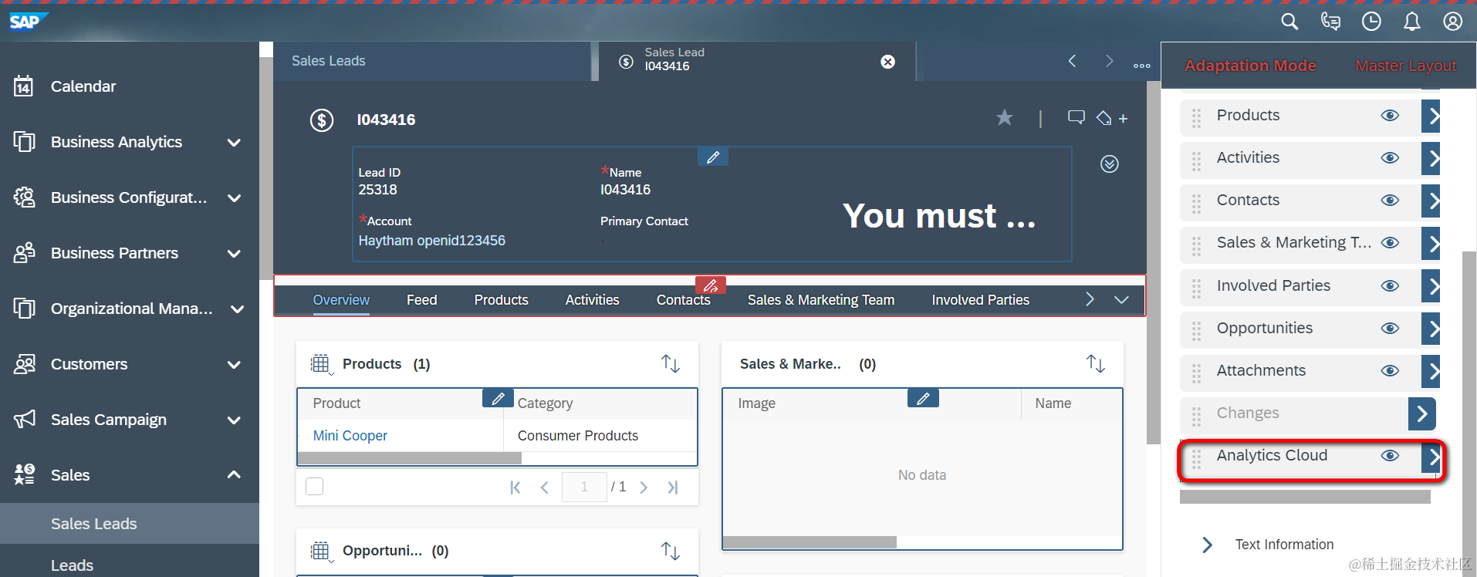Screen dimensions: 1477x577
Task: Edit the header section with the pencil icon
Action: click(x=713, y=157)
